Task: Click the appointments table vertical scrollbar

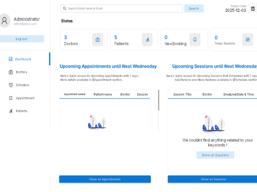Action: [159, 100]
